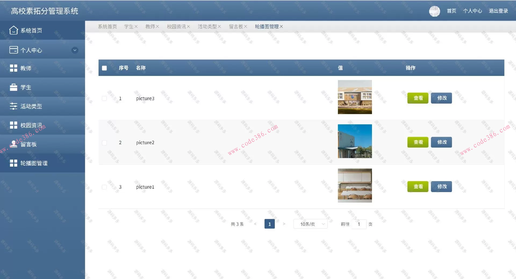
Task: Check the checkbox for picture3 row
Action: click(x=104, y=98)
